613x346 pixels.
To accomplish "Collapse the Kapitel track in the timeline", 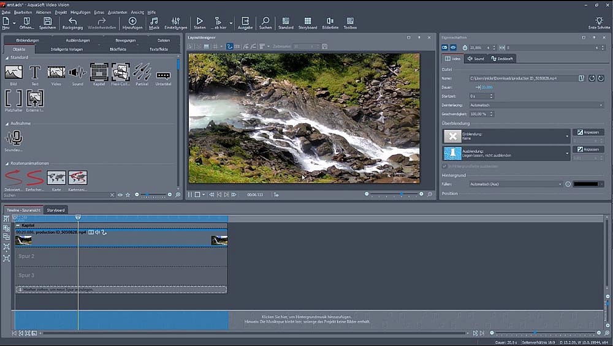I will (x=18, y=225).
